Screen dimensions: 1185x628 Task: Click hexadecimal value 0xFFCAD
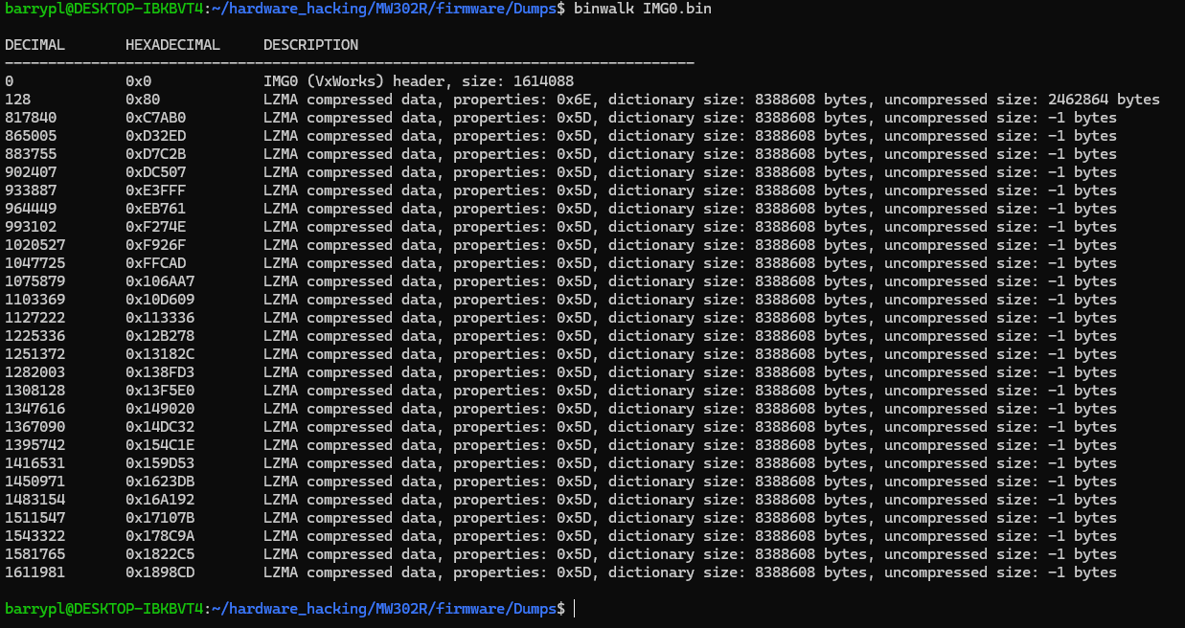coord(155,263)
